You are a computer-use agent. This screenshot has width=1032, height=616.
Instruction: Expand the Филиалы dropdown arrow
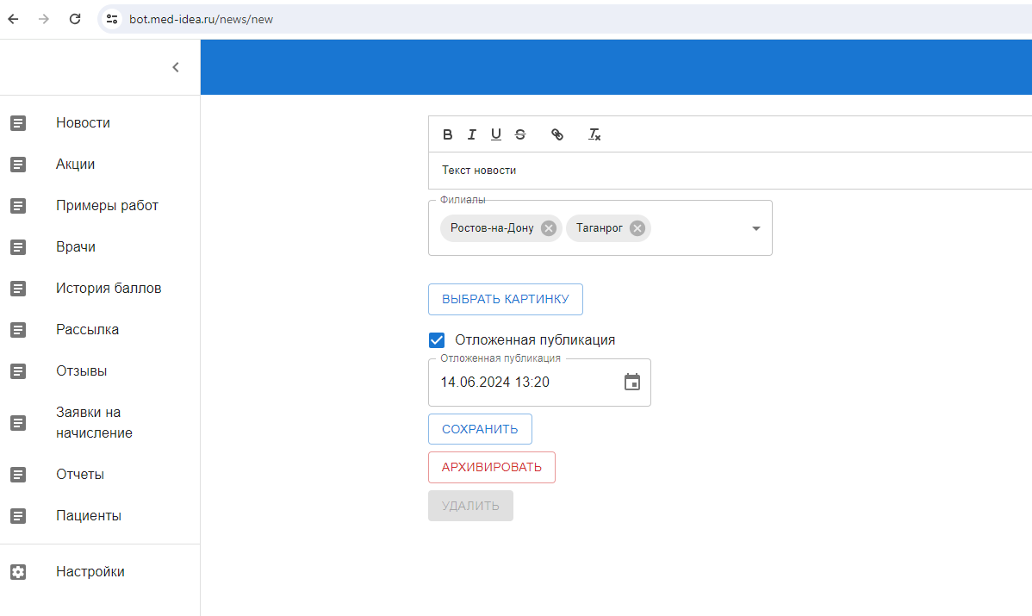tap(756, 228)
